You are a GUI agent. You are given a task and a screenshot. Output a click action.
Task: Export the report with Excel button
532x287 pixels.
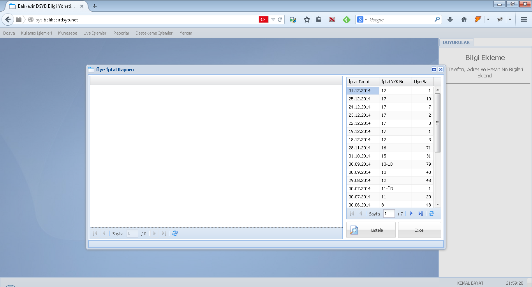pos(419,230)
